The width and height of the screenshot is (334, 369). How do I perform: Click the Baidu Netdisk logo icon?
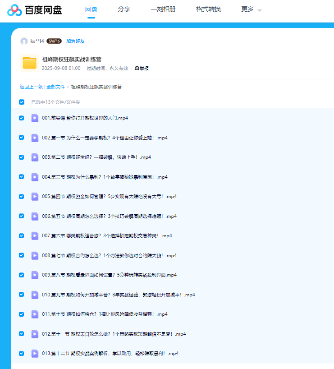click(x=14, y=10)
